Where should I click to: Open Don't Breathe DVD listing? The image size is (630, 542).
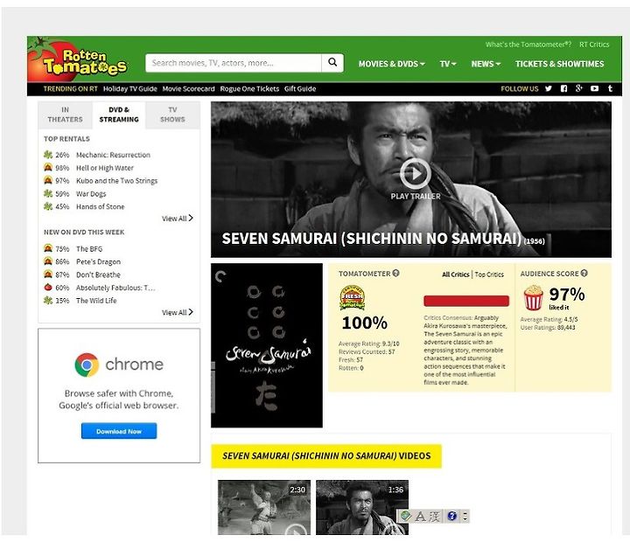[98, 274]
